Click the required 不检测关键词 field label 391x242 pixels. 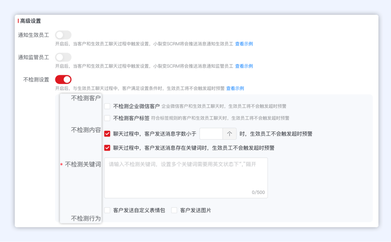(83, 165)
